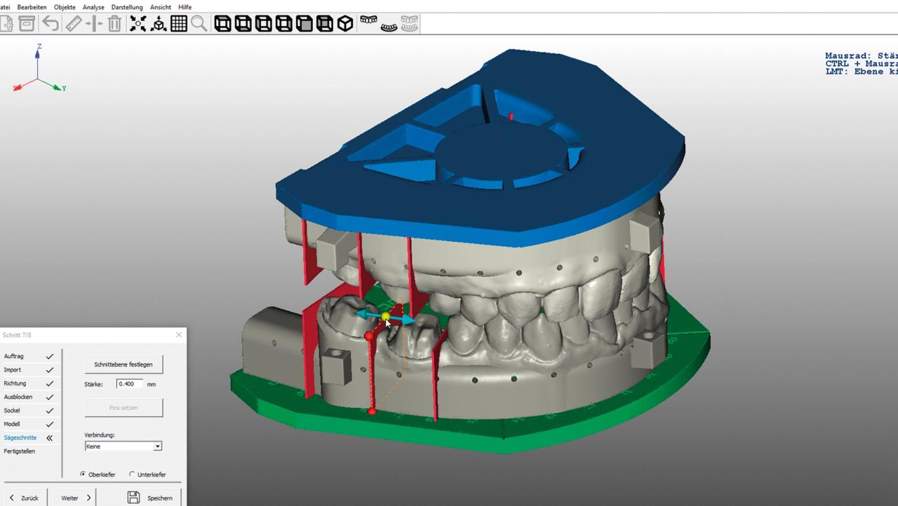Click the trash delete icon
Image resolution: width=898 pixels, height=506 pixels.
tap(114, 24)
